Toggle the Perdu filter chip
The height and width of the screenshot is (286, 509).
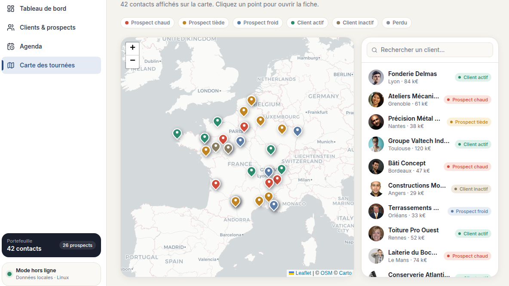pyautogui.click(x=397, y=23)
